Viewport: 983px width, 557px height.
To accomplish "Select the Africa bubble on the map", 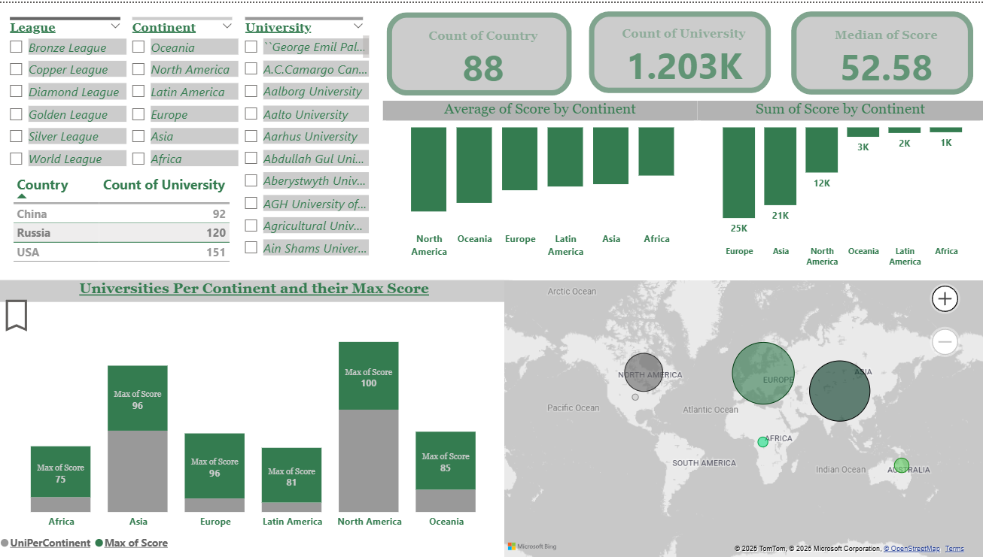I will click(762, 443).
